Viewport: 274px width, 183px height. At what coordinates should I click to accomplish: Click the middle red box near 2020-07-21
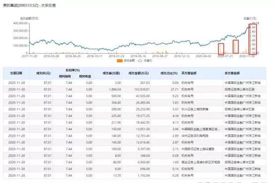(x=236, y=47)
